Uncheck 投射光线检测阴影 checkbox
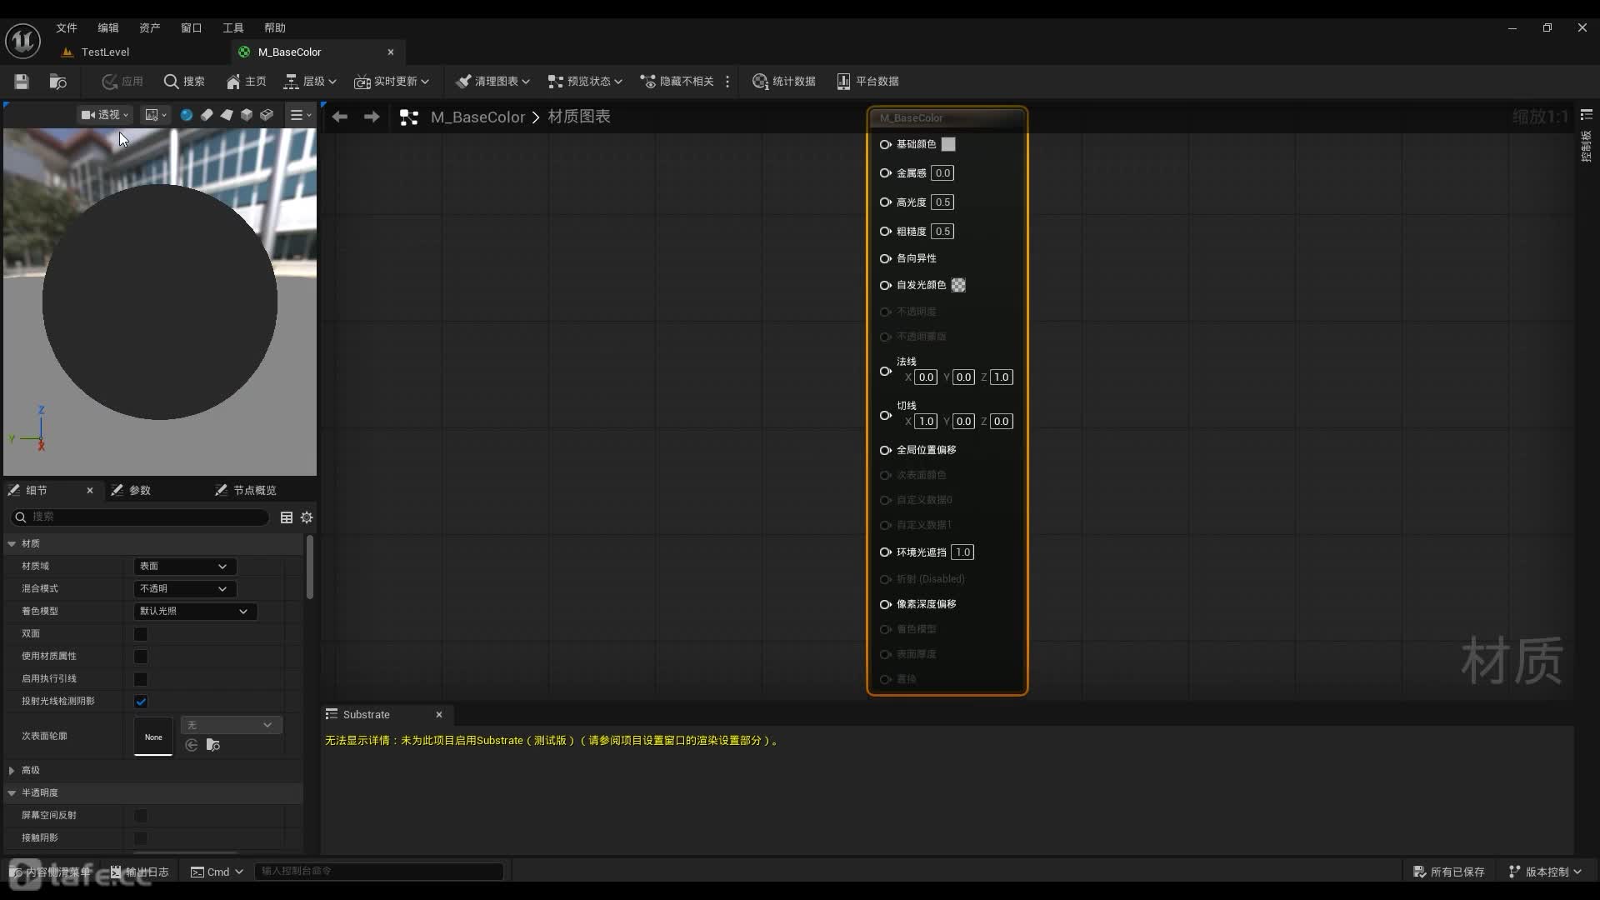1600x900 pixels. 141,702
